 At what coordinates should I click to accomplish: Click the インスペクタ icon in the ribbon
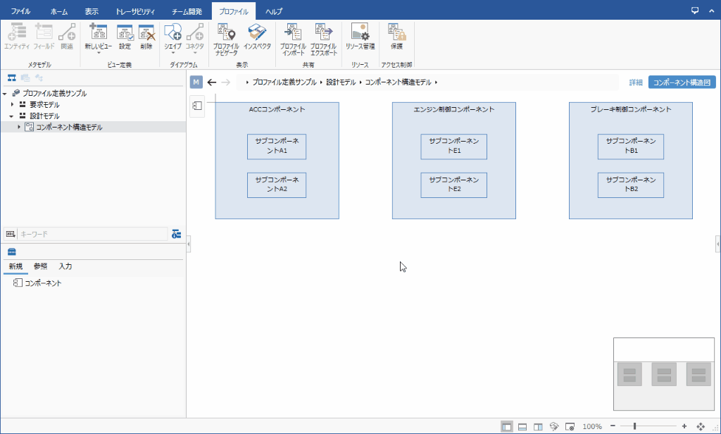(x=257, y=37)
